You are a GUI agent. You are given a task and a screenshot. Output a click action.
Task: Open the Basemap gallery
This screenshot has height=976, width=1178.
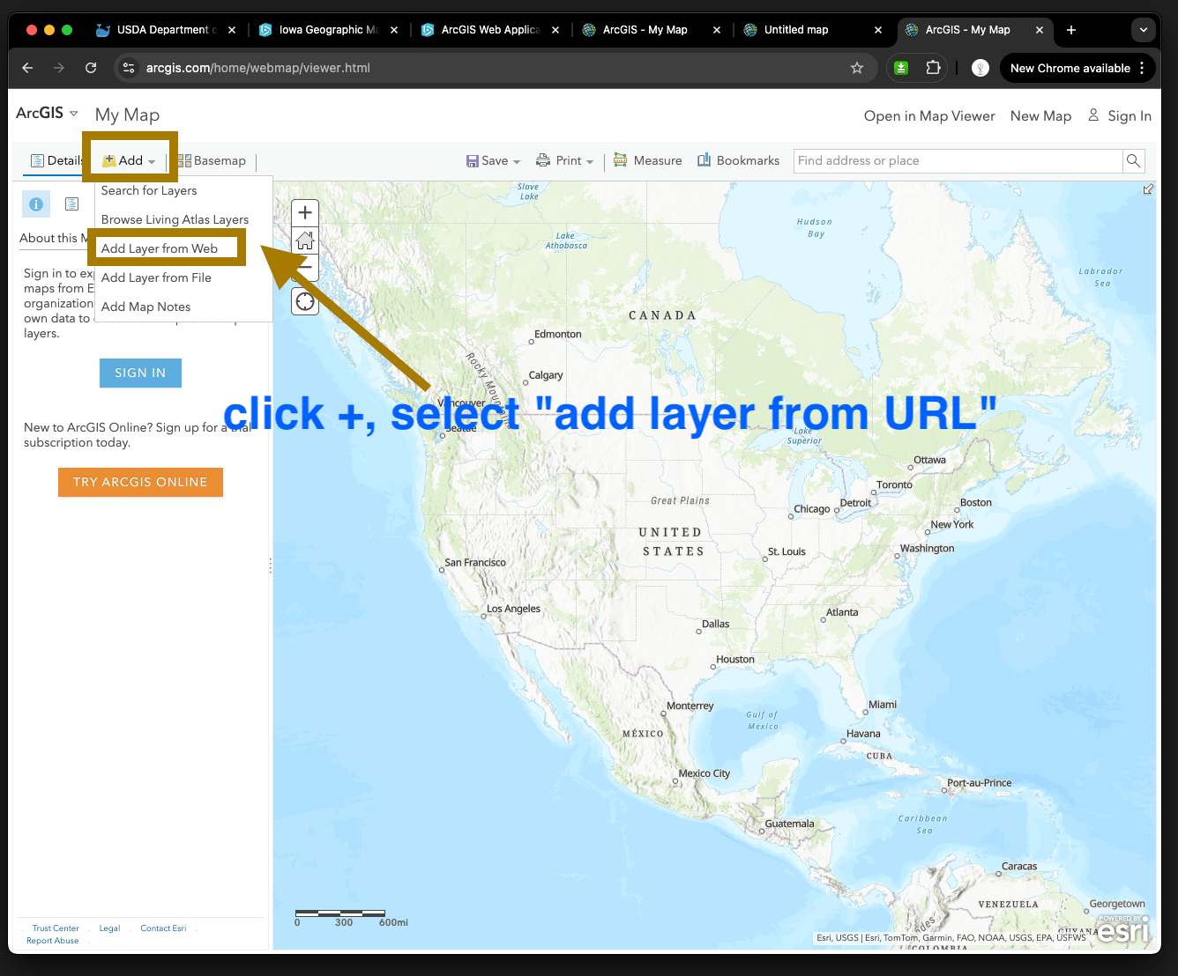click(x=212, y=160)
